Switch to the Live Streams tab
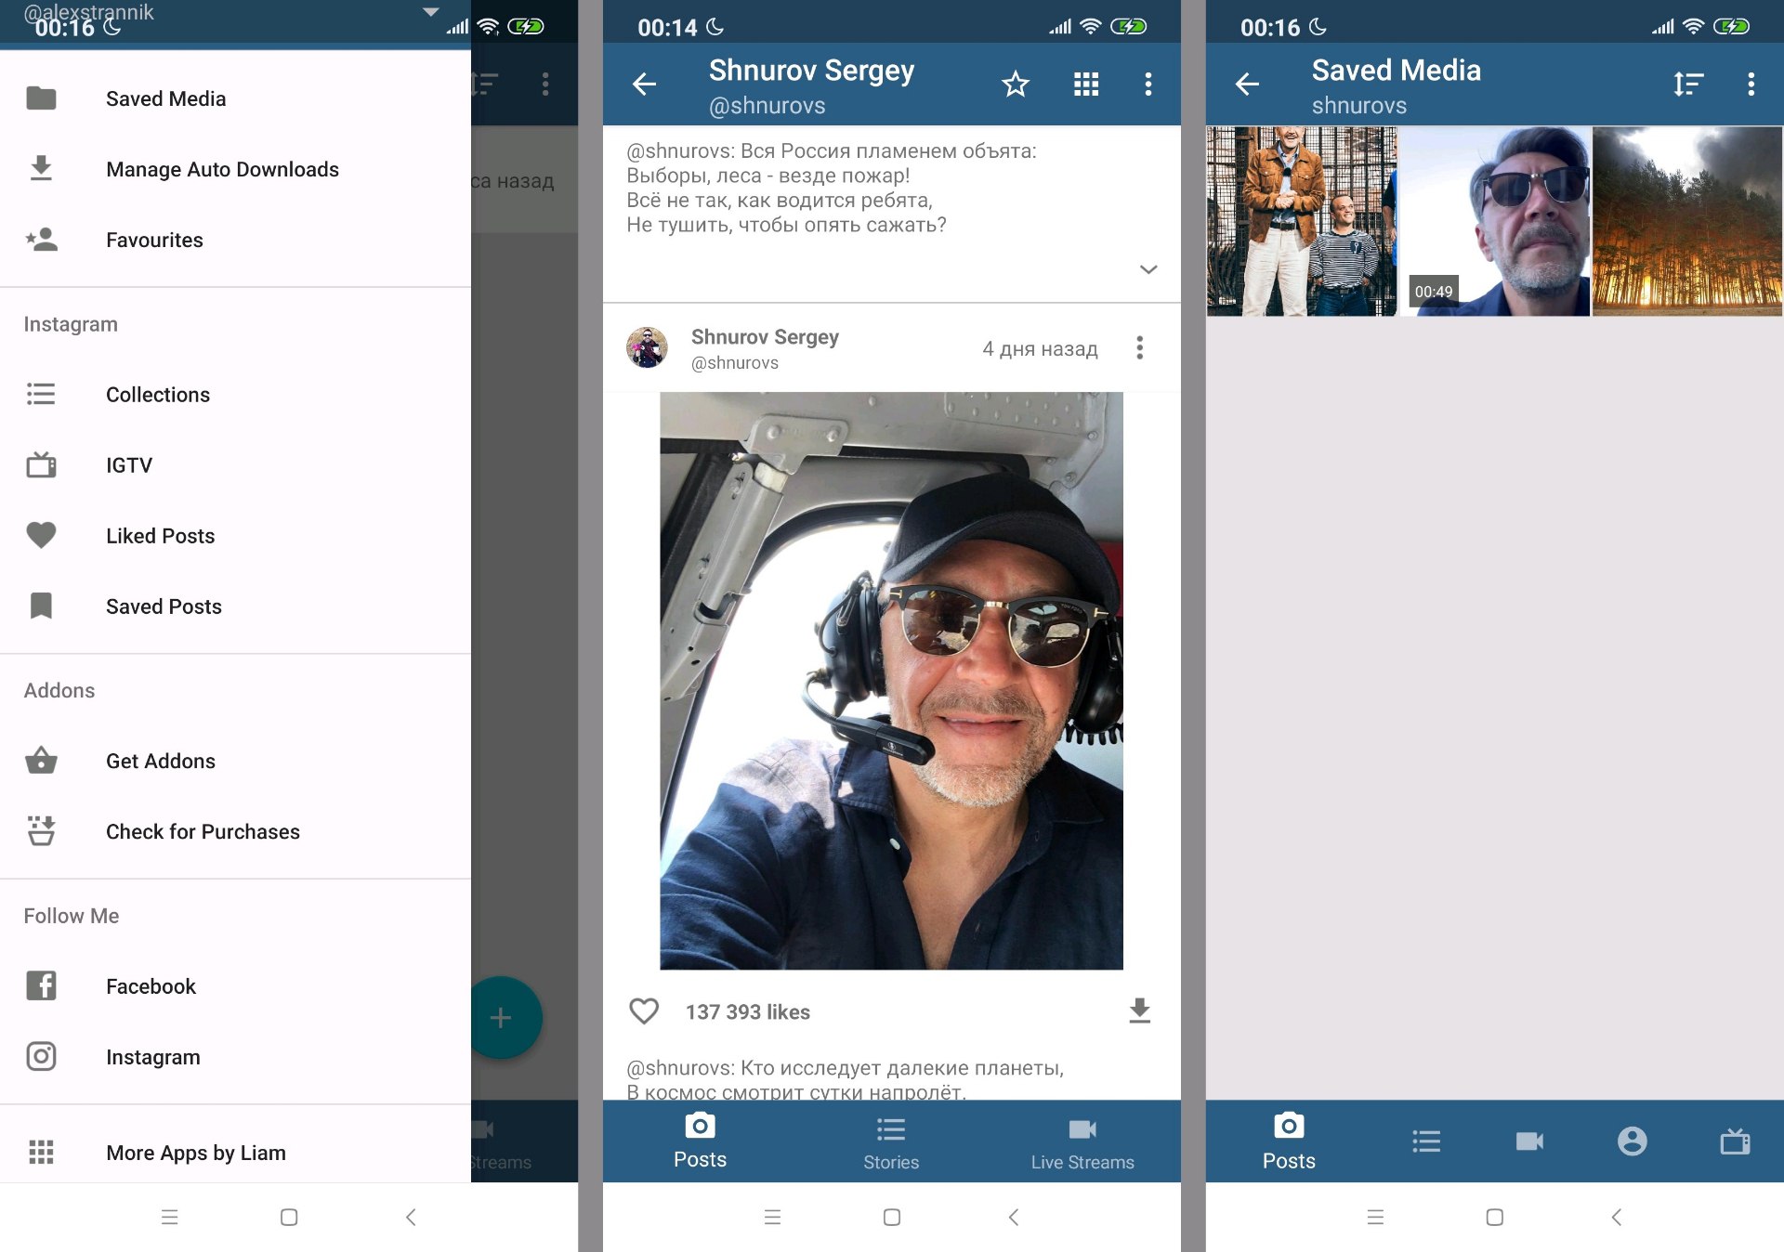This screenshot has width=1784, height=1252. click(1082, 1141)
